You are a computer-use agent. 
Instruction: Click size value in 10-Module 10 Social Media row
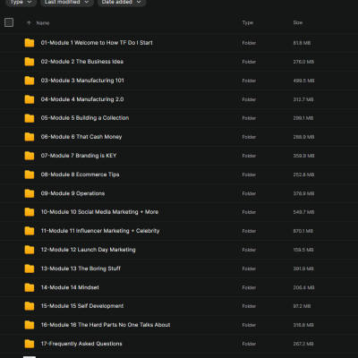[x=303, y=212]
